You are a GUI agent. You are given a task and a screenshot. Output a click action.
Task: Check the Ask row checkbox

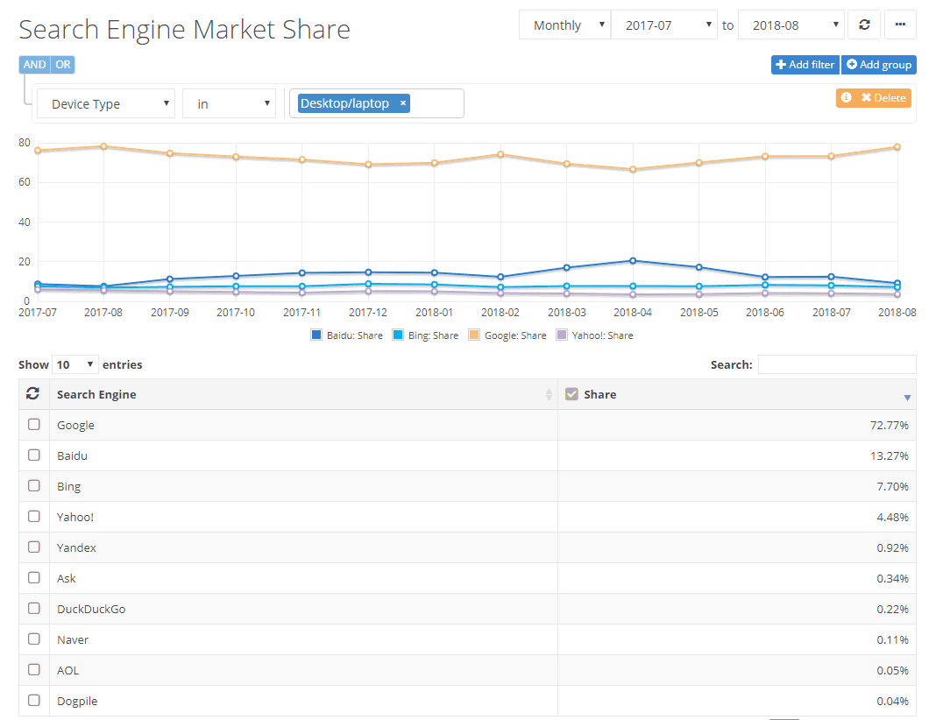(x=34, y=577)
